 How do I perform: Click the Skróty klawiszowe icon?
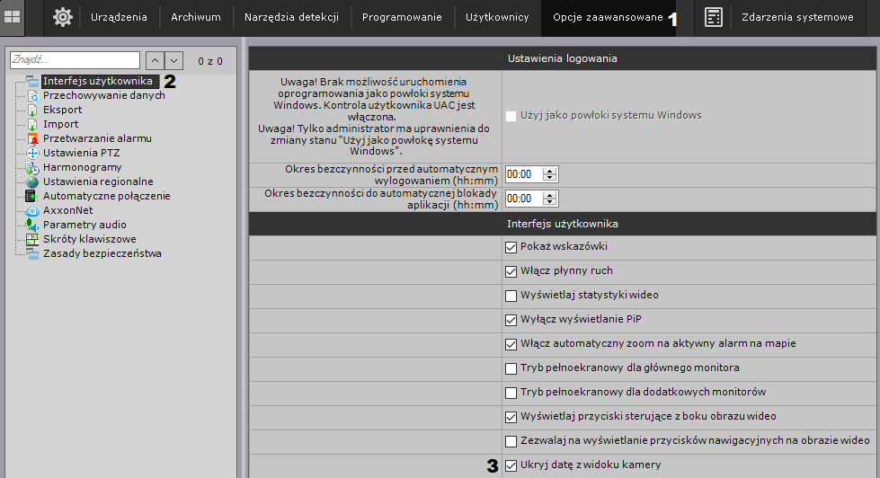(32, 240)
